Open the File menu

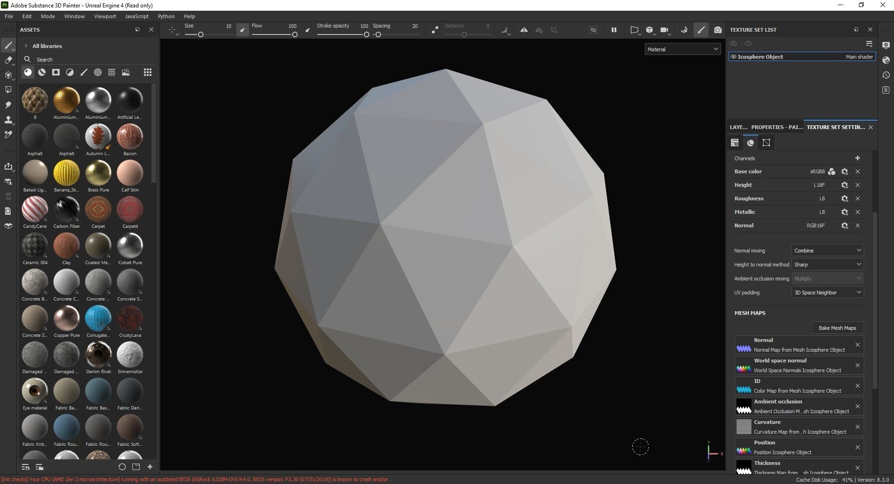click(9, 16)
